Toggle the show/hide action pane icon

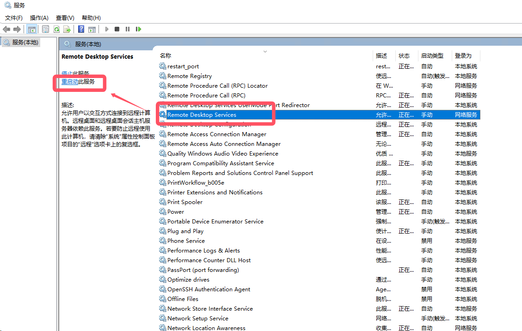pyautogui.click(x=92, y=30)
